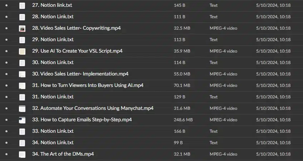Click the thumbnail of 33. How to Capture Emails Step-by-Step.mp4

[x=22, y=120]
